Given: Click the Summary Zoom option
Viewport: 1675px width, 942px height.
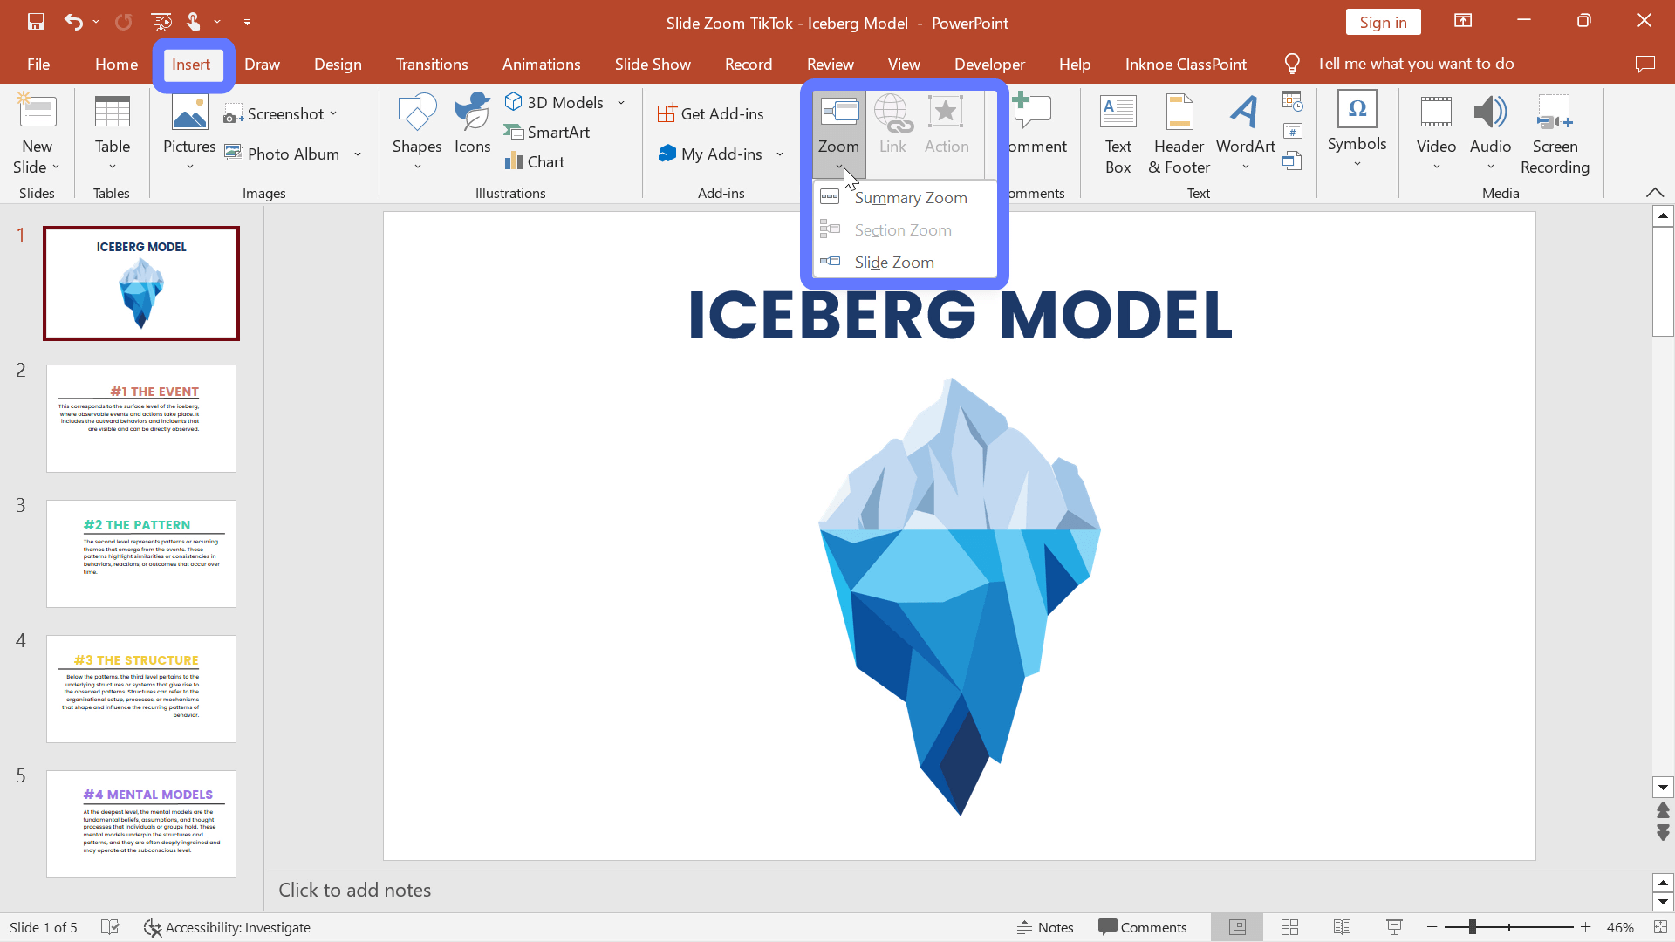Looking at the screenshot, I should pos(910,196).
